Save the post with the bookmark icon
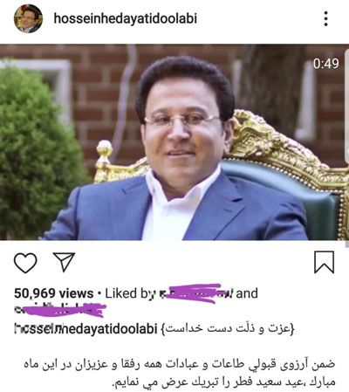This screenshot has height=392, width=349. tap(324, 262)
